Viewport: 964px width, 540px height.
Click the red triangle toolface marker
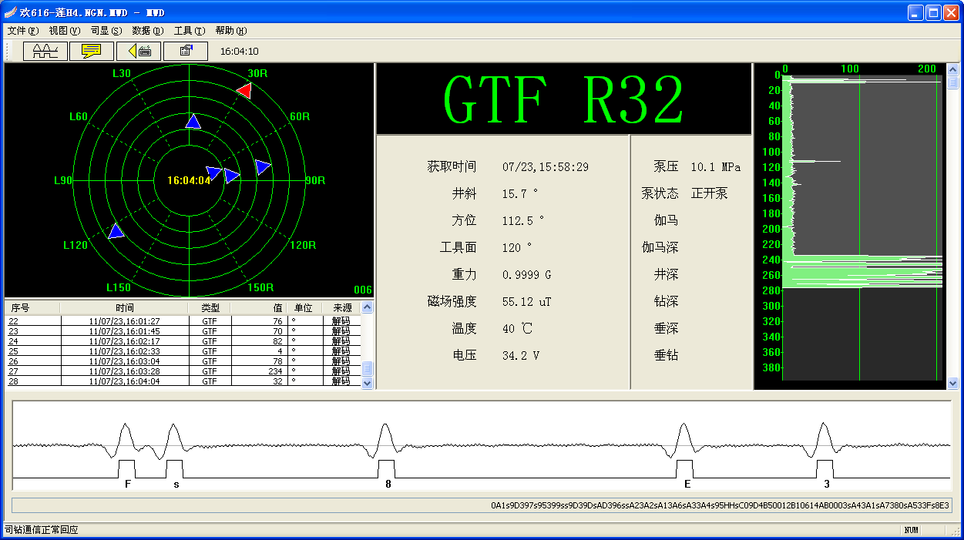[x=244, y=91]
